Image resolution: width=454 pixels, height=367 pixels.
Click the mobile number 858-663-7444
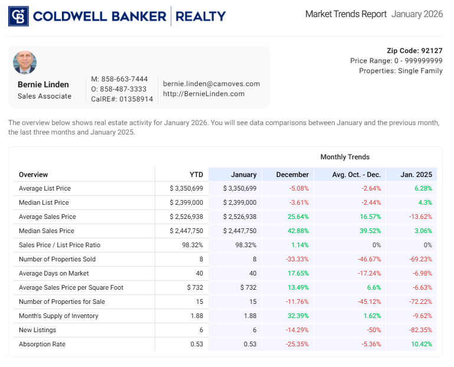click(x=125, y=79)
